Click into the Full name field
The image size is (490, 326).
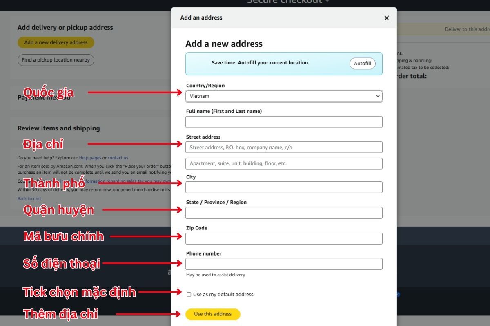pyautogui.click(x=284, y=122)
